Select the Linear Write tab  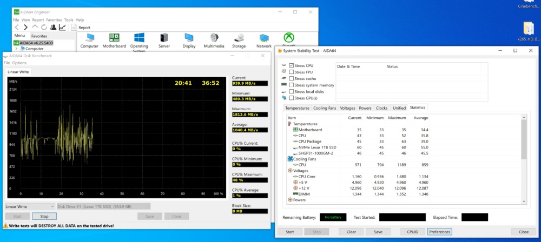pos(18,72)
